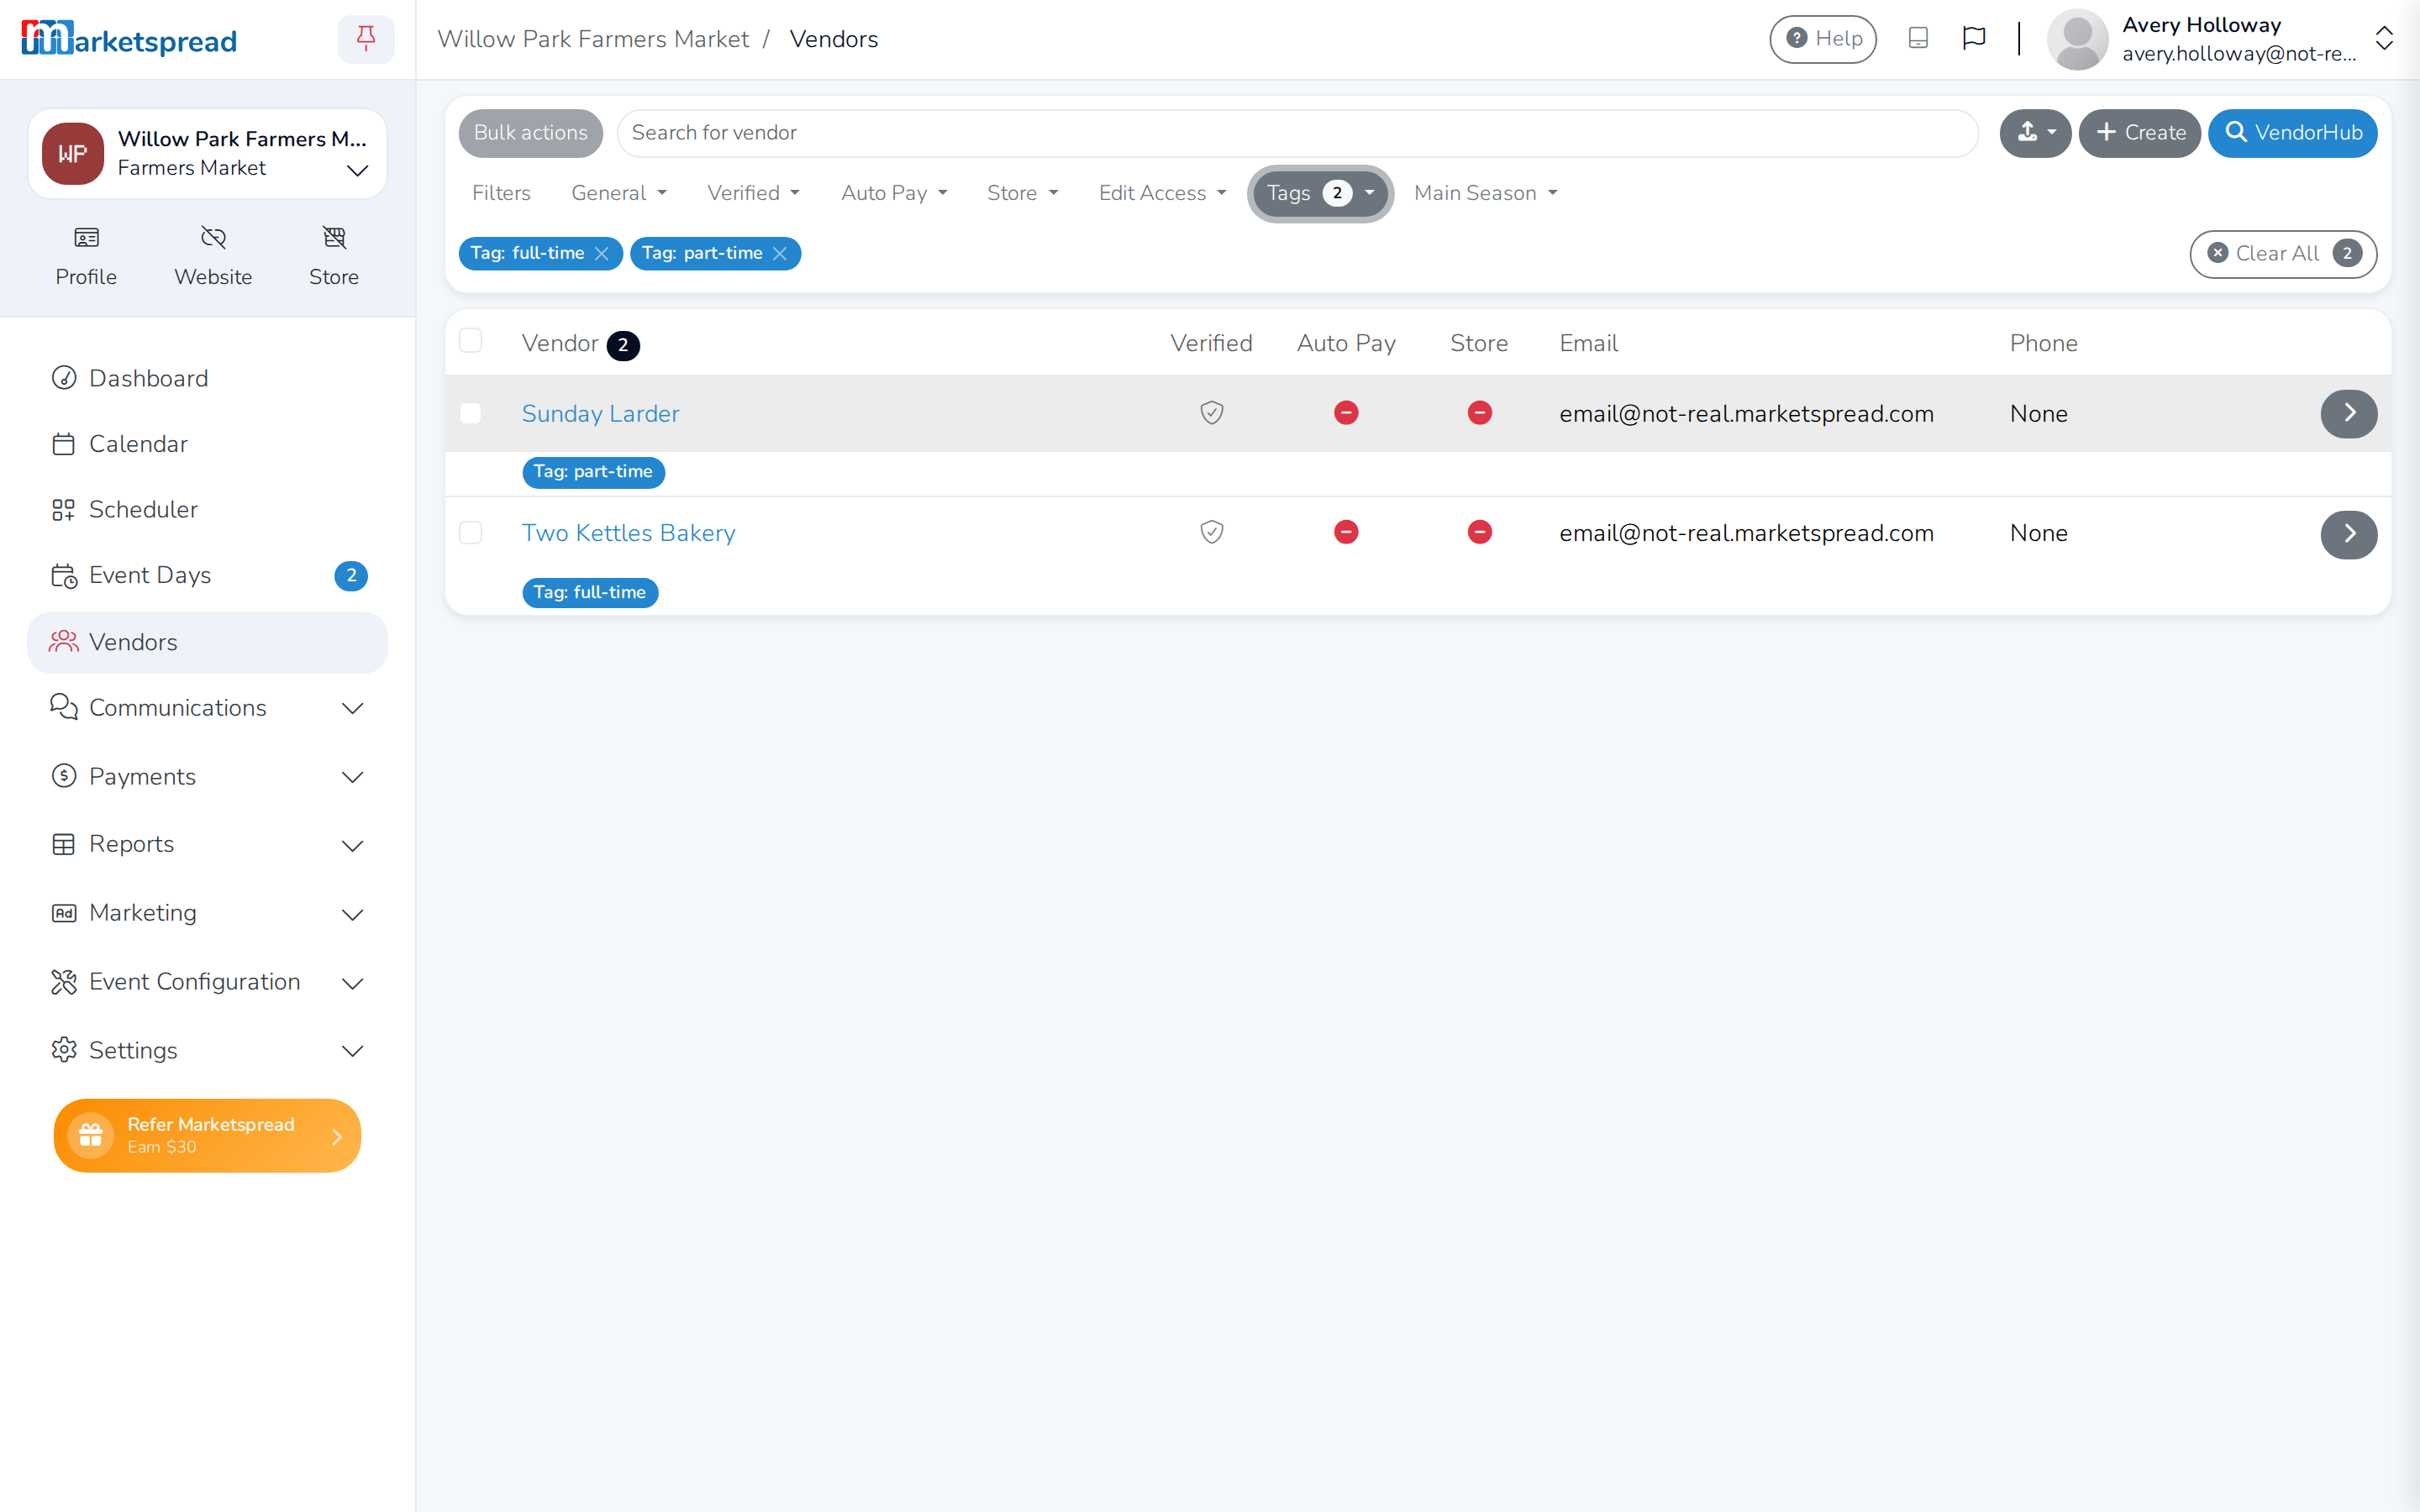2420x1512 pixels.
Task: Click the Marketspread logo
Action: click(129, 39)
